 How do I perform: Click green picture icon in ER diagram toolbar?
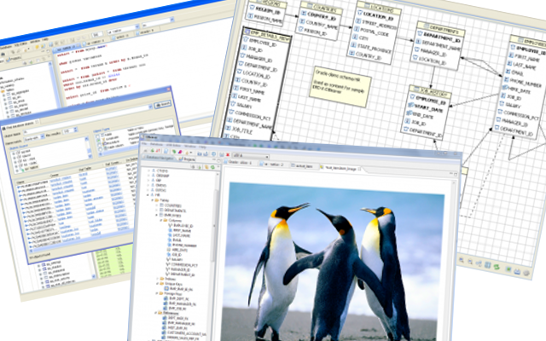click(x=508, y=269)
